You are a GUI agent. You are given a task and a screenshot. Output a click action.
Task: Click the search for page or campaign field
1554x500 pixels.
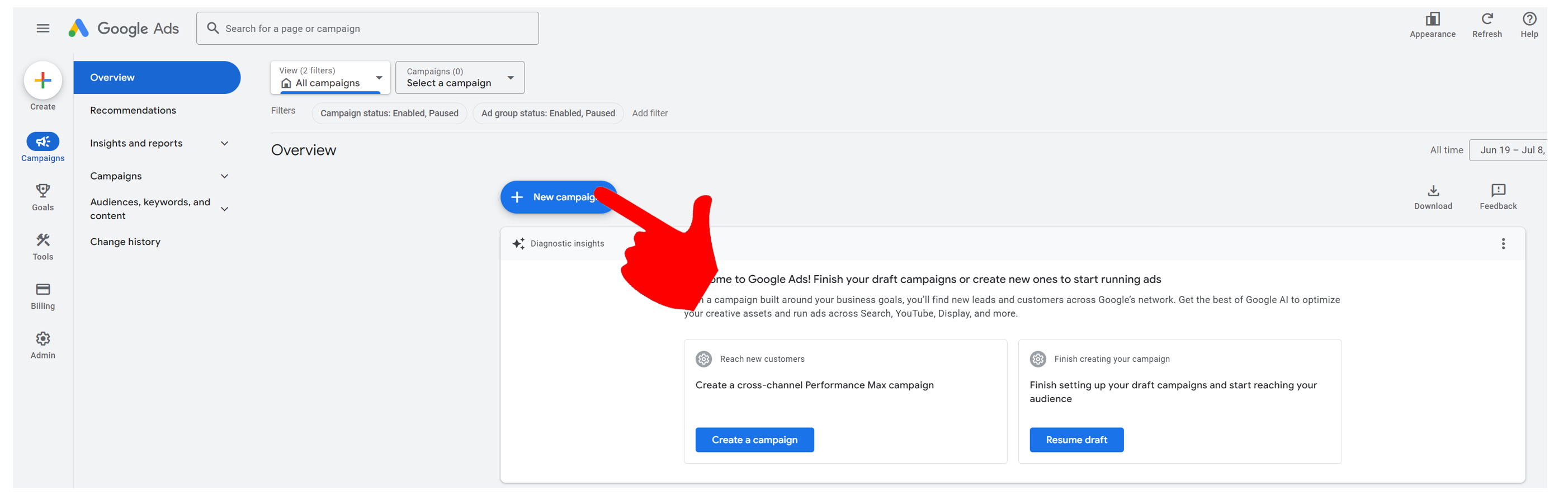(367, 29)
